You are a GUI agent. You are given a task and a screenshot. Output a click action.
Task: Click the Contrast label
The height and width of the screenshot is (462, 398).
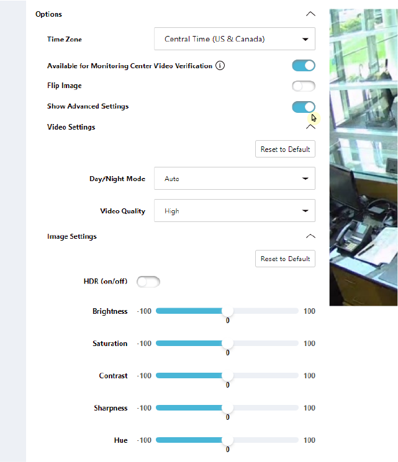[113, 376]
